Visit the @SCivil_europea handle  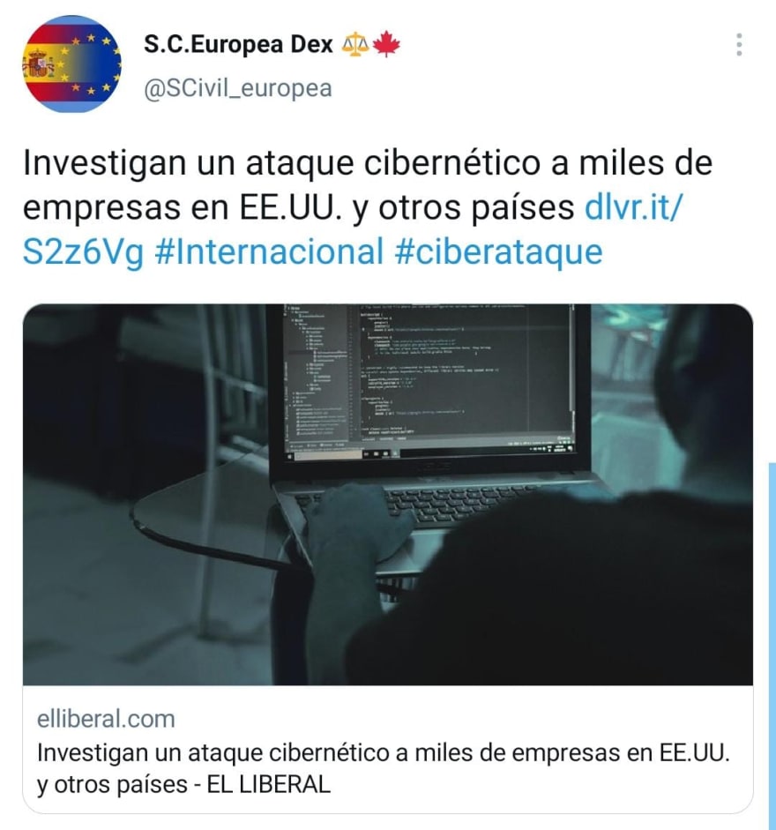click(x=238, y=88)
